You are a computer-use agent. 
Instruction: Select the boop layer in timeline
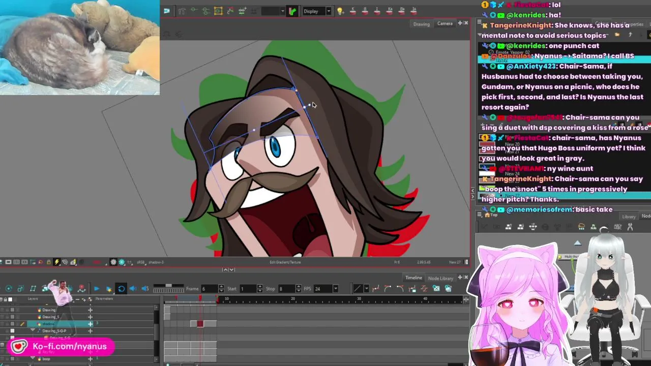pos(46,359)
